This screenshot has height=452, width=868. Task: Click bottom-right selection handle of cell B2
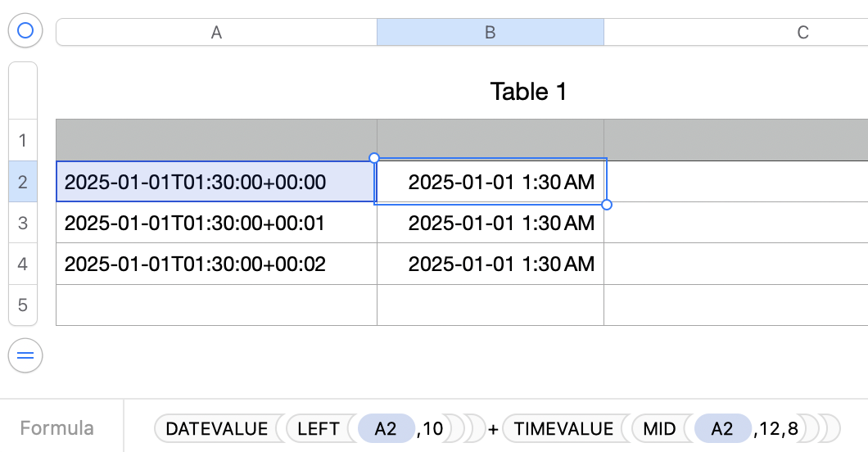click(607, 205)
